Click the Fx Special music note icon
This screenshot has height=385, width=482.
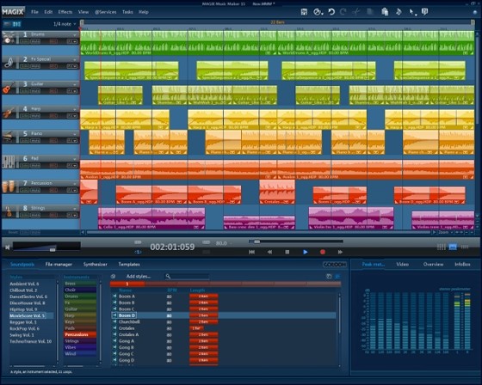coord(9,63)
